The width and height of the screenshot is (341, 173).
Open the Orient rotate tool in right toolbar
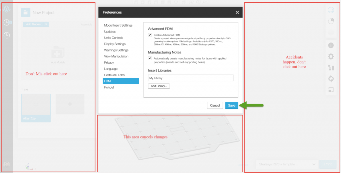click(x=331, y=78)
